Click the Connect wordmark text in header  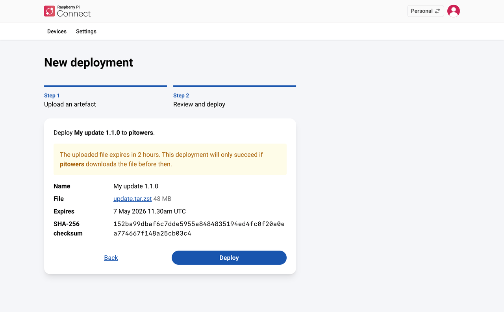(74, 14)
